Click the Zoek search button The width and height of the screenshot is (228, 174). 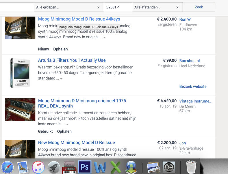pyautogui.click(x=199, y=7)
